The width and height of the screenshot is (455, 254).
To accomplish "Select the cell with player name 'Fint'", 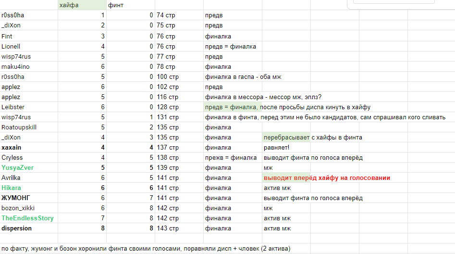I will point(29,36).
